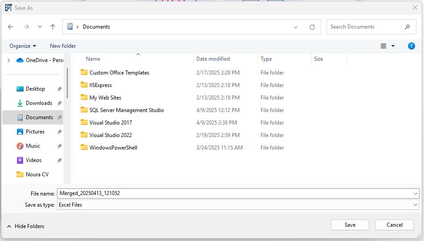
Task: Open the Recent locations dropdown arrow
Action: point(40,27)
